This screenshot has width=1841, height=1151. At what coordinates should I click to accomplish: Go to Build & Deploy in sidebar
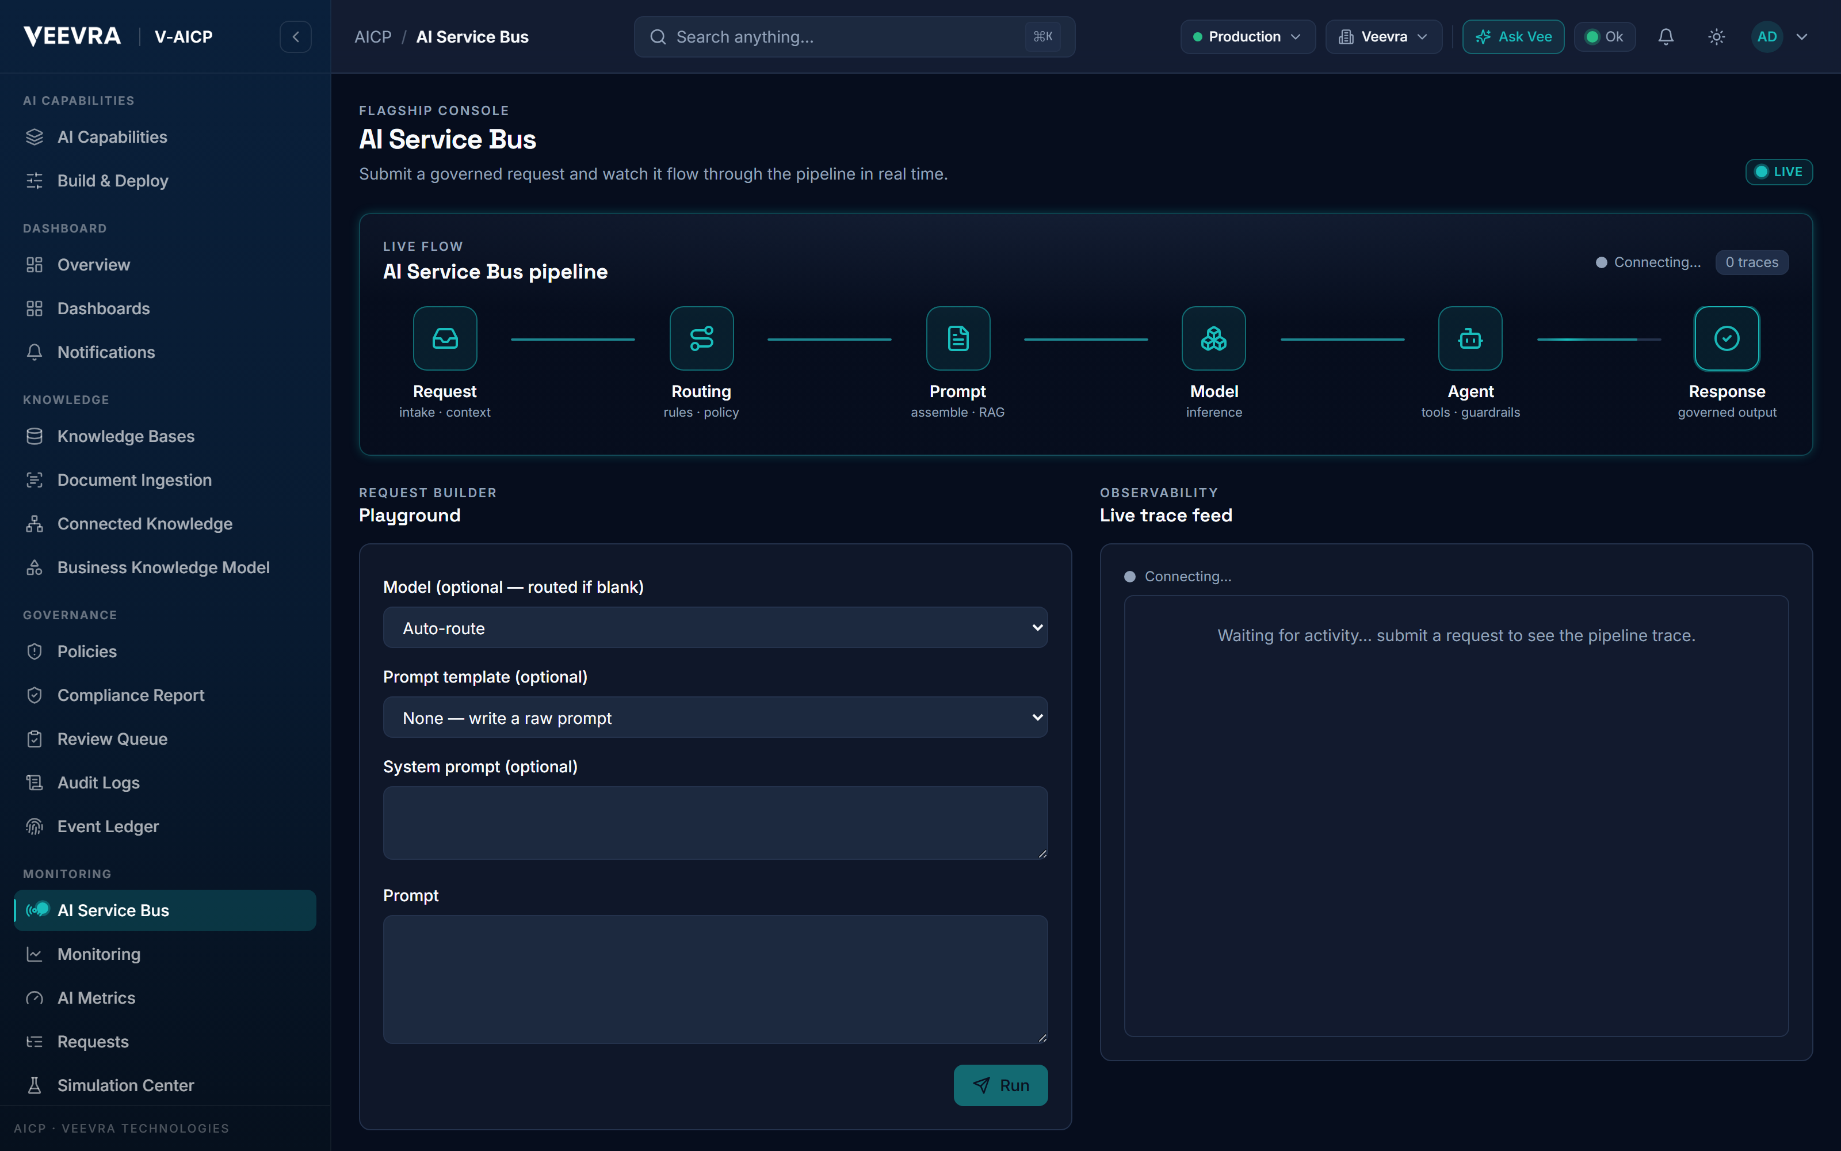coord(165,180)
